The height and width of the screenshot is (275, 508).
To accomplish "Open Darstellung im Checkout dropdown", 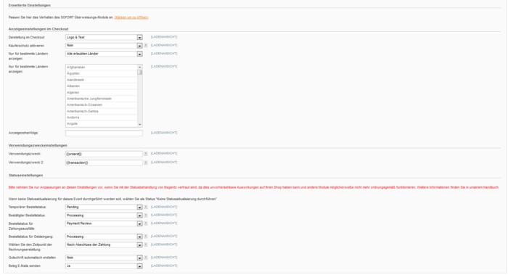I will (x=104, y=37).
